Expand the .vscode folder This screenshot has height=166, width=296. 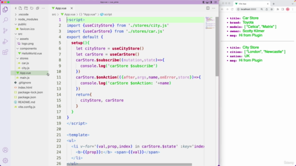point(23,14)
